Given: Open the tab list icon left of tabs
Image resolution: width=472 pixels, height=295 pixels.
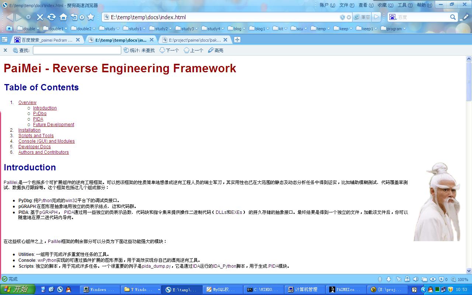Looking at the screenshot, I should (x=4, y=40).
